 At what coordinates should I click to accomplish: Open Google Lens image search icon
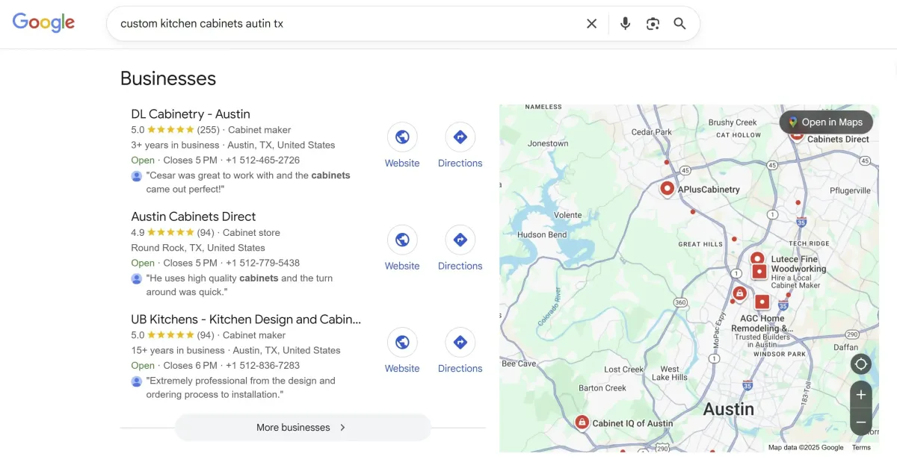(x=653, y=24)
